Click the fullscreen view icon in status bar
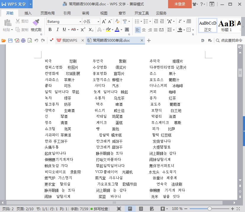This screenshot has height=212, width=245. pyautogui.click(x=119, y=209)
